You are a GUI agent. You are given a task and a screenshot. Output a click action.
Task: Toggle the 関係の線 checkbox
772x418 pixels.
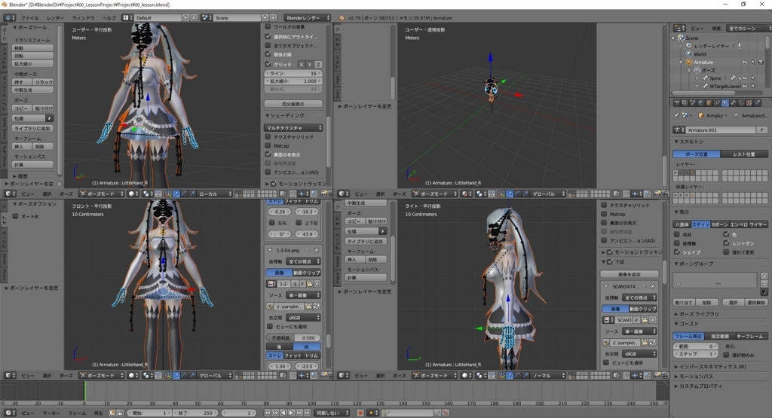point(268,54)
